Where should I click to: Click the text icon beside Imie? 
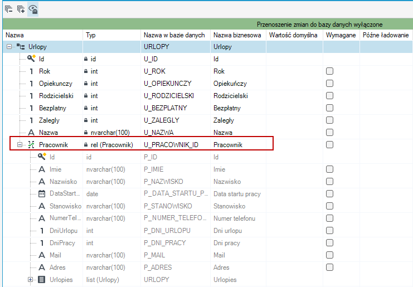click(42, 169)
